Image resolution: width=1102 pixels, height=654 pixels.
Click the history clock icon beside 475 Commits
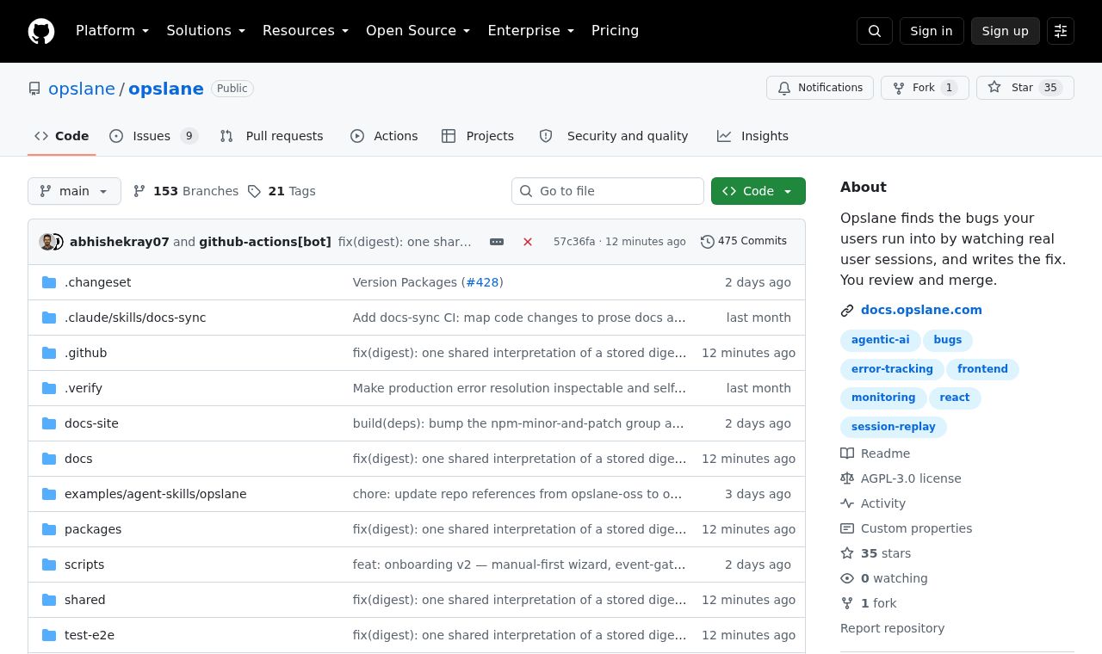708,242
